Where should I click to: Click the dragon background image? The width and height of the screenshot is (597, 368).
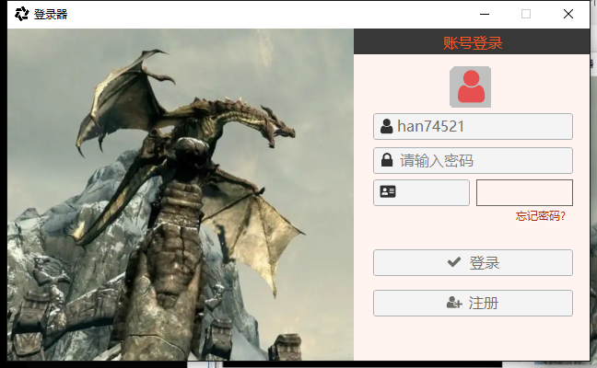coord(181,195)
